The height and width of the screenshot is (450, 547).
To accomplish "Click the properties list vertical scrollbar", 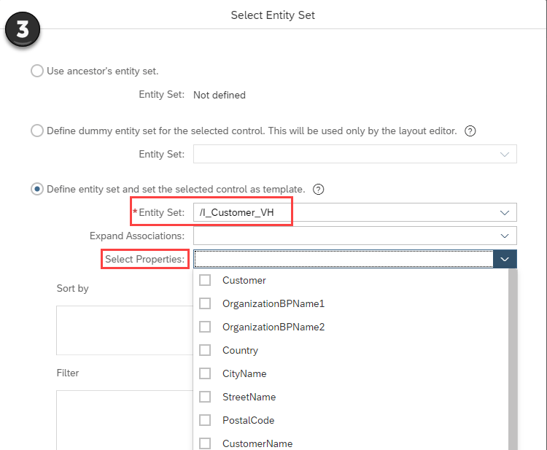I will pyautogui.click(x=513, y=357).
